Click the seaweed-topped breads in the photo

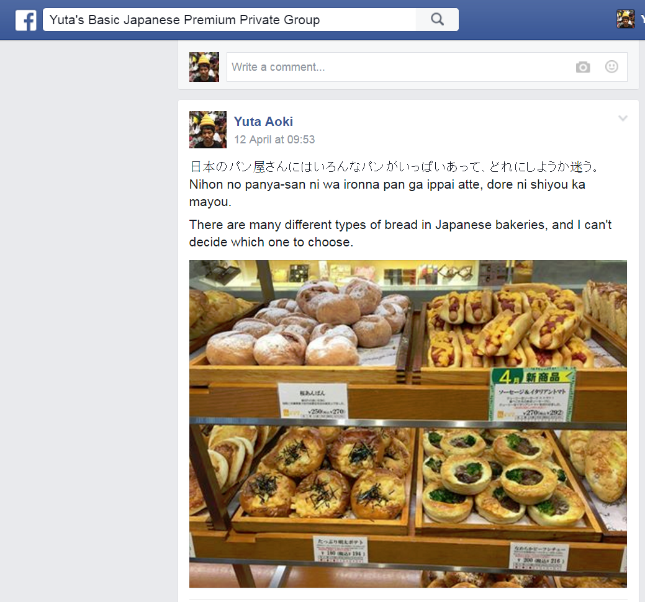323,473
